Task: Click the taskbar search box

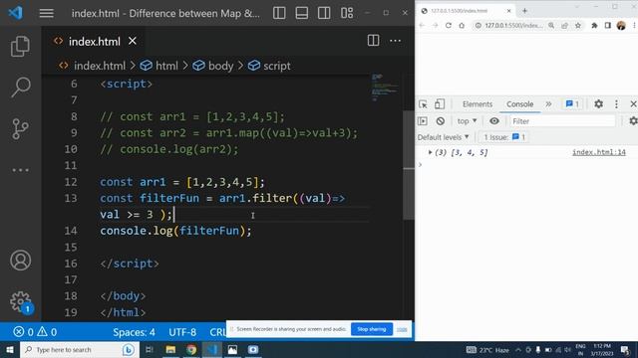Action: pos(80,349)
